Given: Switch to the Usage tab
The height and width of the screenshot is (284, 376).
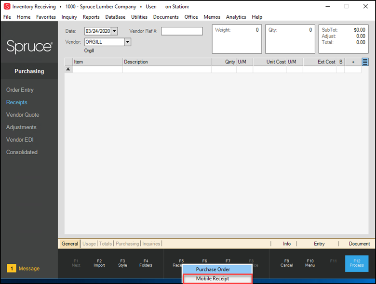Looking at the screenshot, I should point(89,244).
